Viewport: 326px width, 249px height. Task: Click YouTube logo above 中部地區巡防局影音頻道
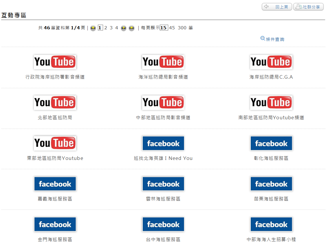click(163, 103)
